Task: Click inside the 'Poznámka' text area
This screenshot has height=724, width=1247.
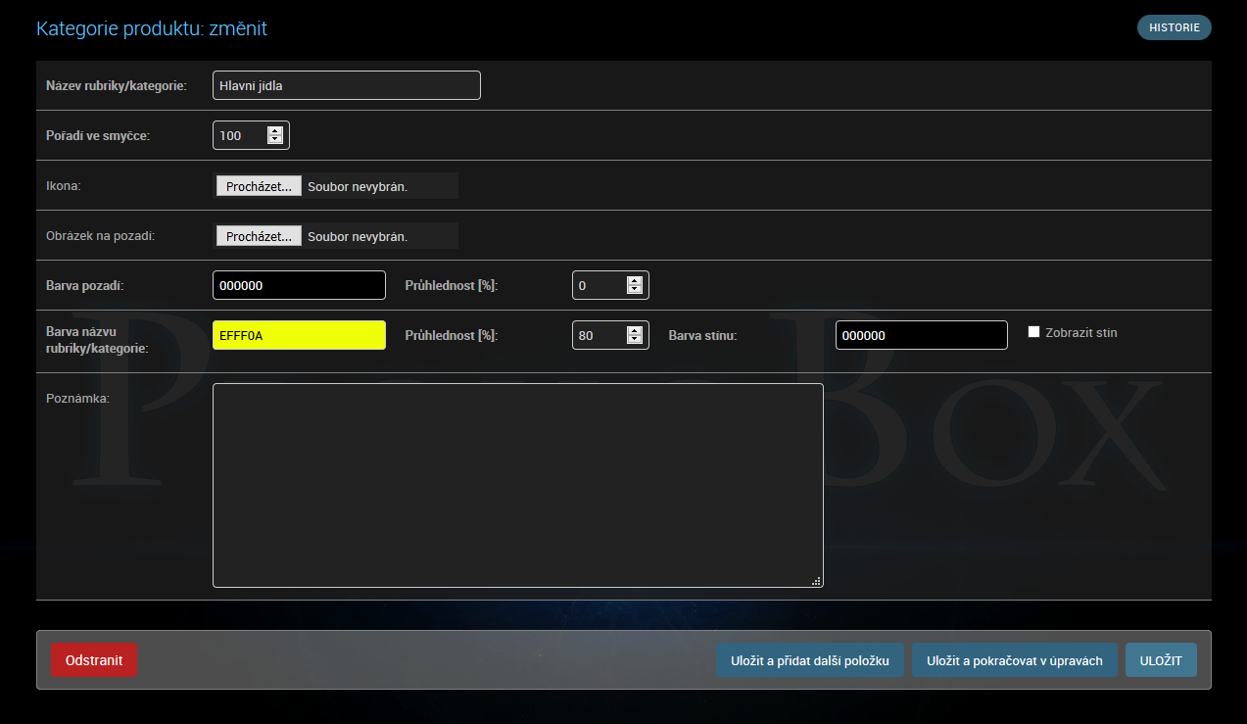Action: [x=517, y=485]
